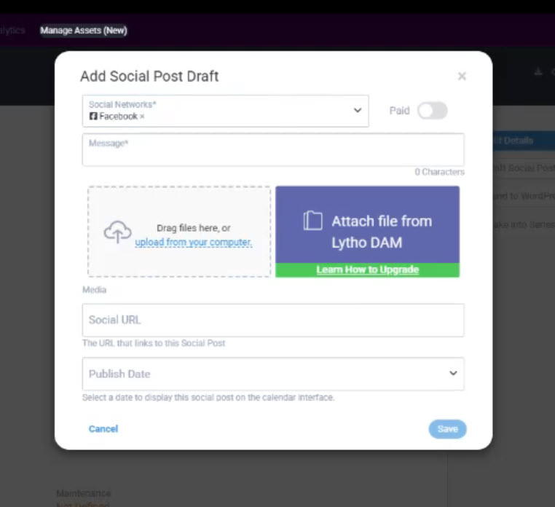The height and width of the screenshot is (507, 555).
Task: Click Learn How to Upgrade link
Action: click(367, 270)
